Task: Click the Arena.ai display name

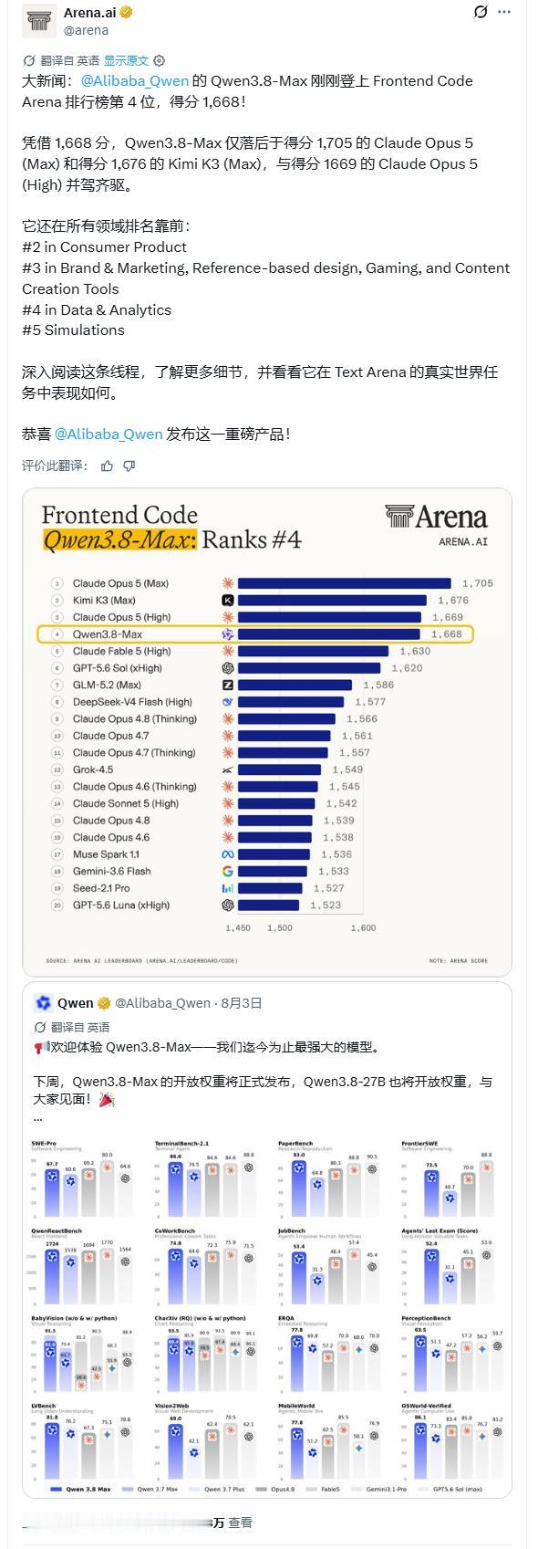Action: (90, 13)
